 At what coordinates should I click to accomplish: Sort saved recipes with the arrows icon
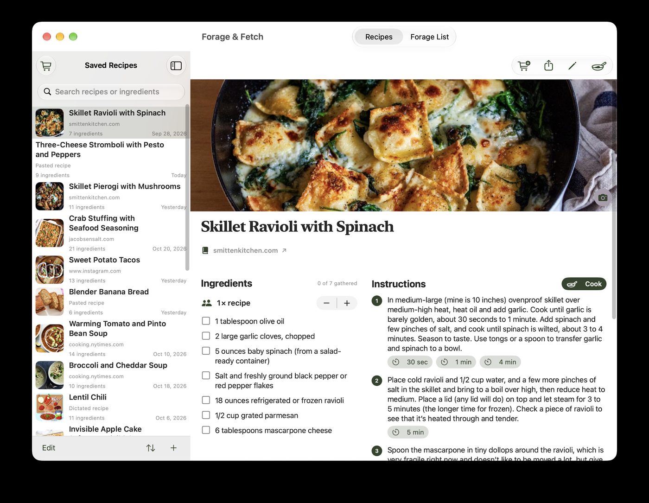click(151, 448)
